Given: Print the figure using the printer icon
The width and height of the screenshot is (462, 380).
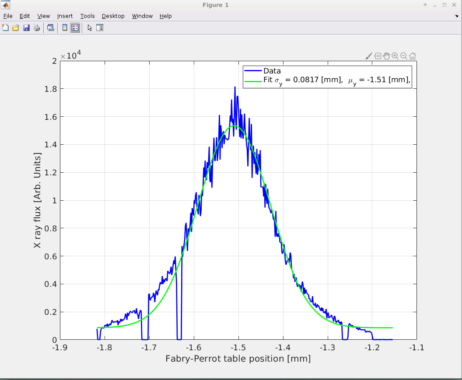Looking at the screenshot, I should (x=37, y=28).
